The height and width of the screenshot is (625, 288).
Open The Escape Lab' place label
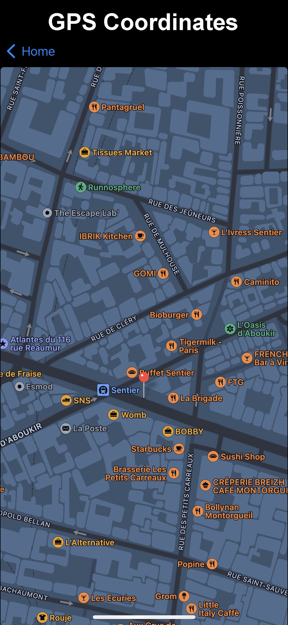pyautogui.click(x=86, y=213)
